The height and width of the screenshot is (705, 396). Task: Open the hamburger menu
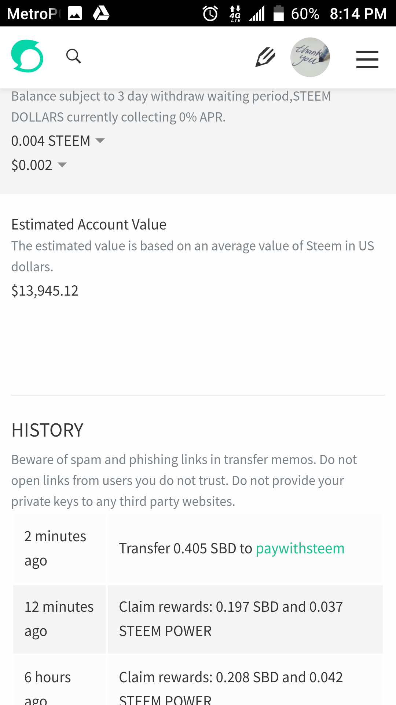click(367, 59)
